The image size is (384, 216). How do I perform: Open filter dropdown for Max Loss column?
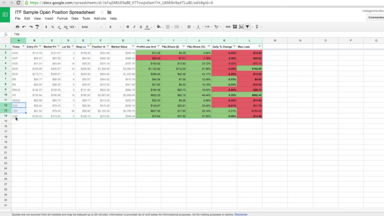259,46
